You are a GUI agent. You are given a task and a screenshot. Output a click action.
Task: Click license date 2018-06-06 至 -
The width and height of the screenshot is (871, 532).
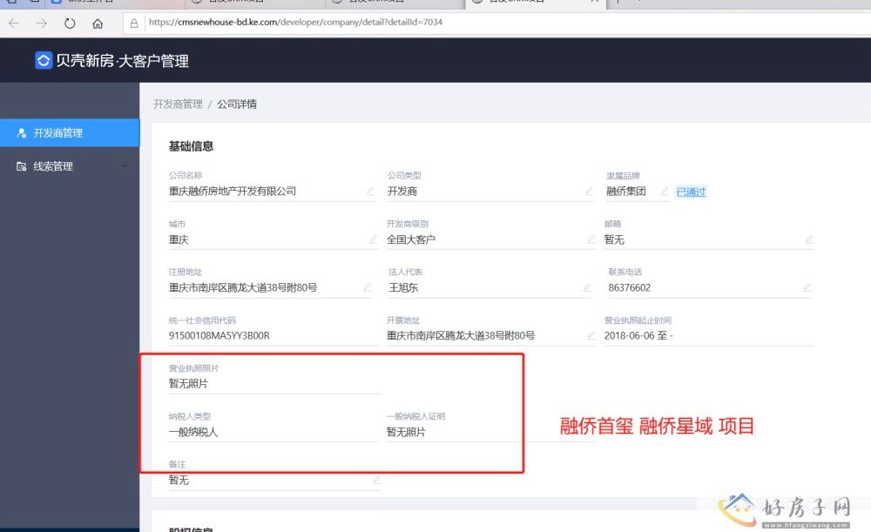tap(638, 335)
